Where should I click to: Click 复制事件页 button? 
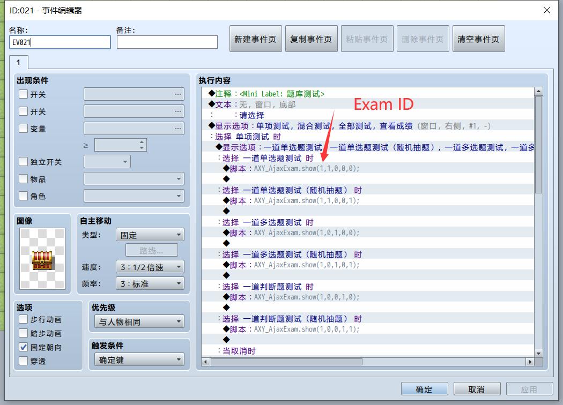tap(312, 39)
